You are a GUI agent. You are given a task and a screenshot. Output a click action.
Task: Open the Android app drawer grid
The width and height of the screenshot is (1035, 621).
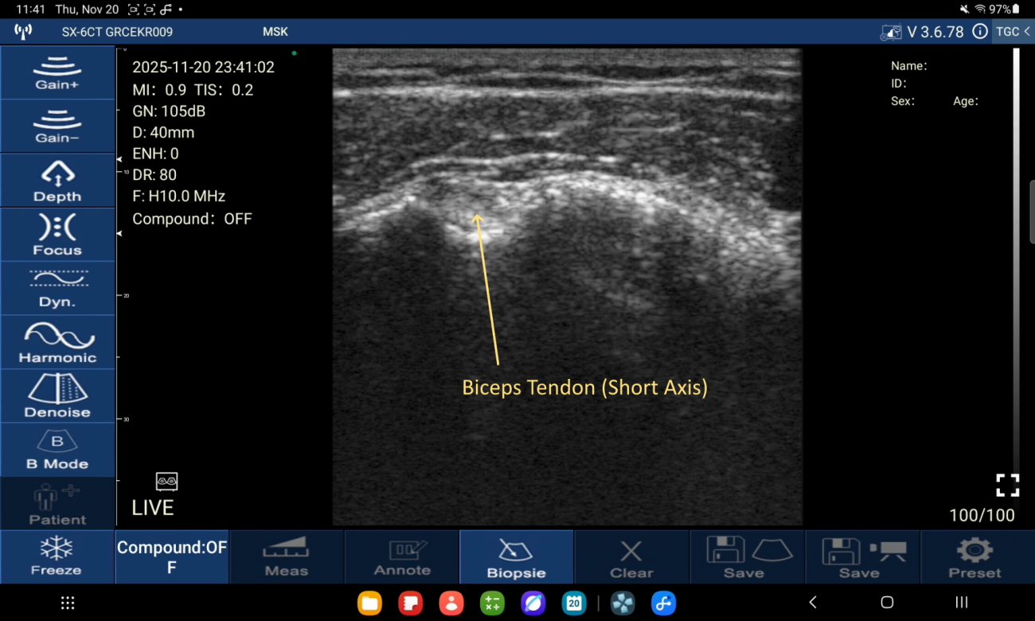[x=68, y=603]
